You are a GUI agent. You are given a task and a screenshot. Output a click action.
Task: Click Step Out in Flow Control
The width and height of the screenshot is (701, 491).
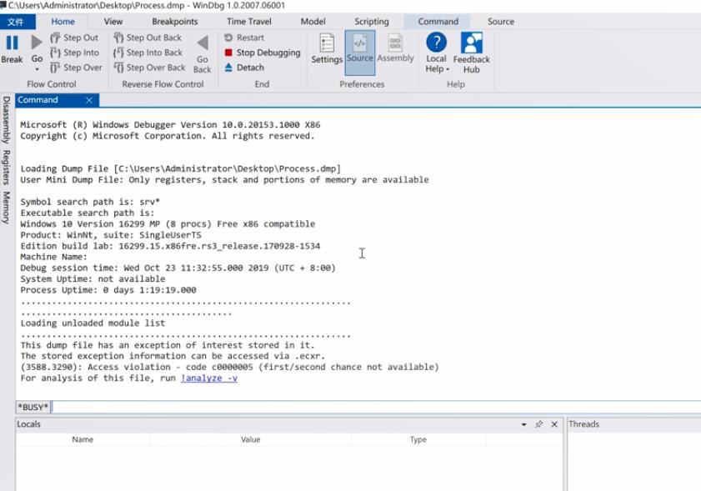[74, 38]
